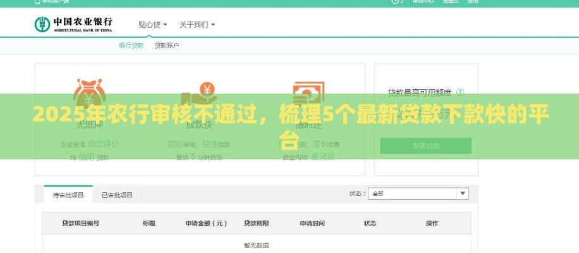Click the 随时还 feature title
Screen dimensions: 579x253
coord(308,125)
